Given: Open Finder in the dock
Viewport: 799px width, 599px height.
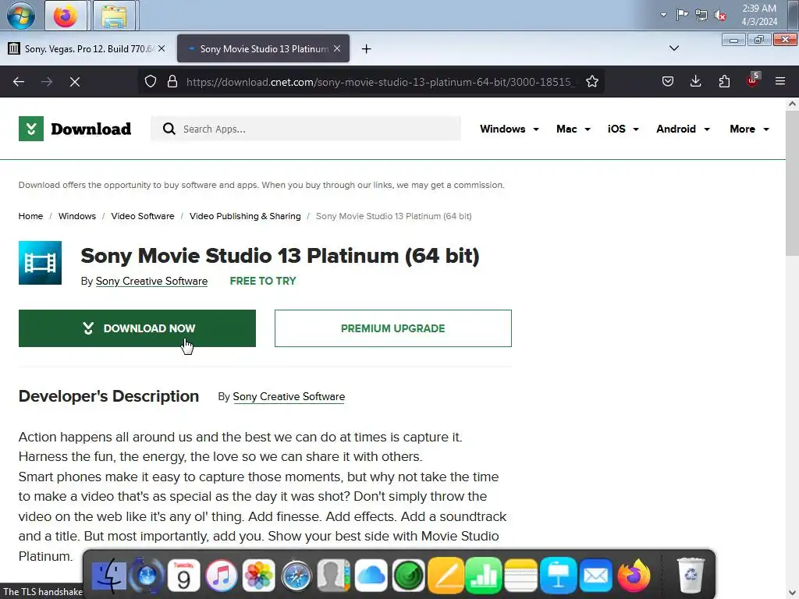Looking at the screenshot, I should click(x=108, y=576).
